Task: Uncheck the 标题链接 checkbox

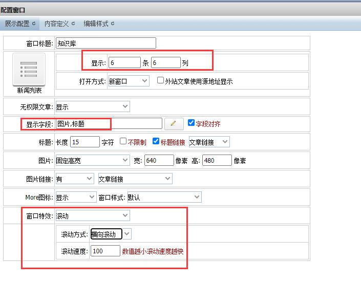Action: pyautogui.click(x=156, y=141)
